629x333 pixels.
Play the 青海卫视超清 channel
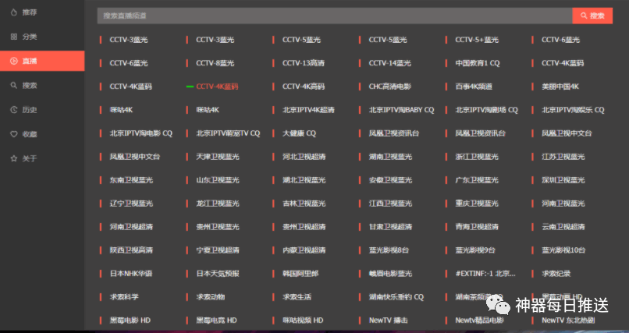point(477,227)
